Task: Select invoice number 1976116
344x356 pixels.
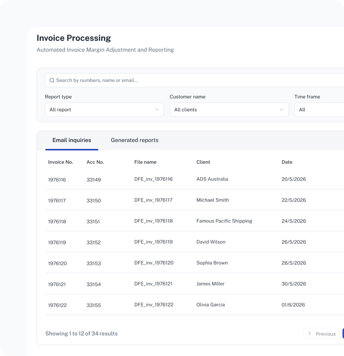Action: click(x=57, y=180)
